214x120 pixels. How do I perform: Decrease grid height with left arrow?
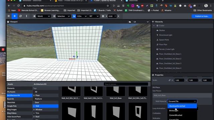coord(106,16)
